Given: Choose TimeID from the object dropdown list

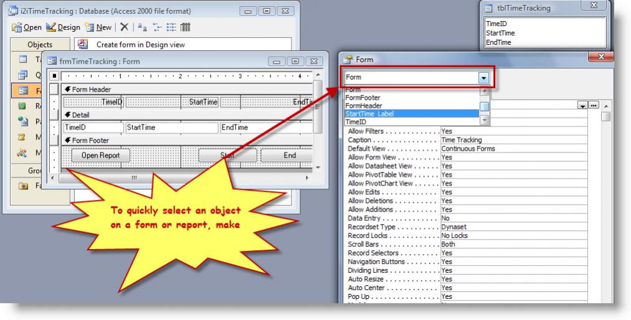Looking at the screenshot, I should coord(412,121).
